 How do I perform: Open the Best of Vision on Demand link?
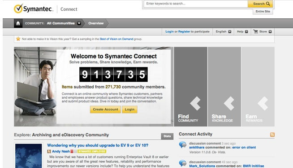pos(116,39)
